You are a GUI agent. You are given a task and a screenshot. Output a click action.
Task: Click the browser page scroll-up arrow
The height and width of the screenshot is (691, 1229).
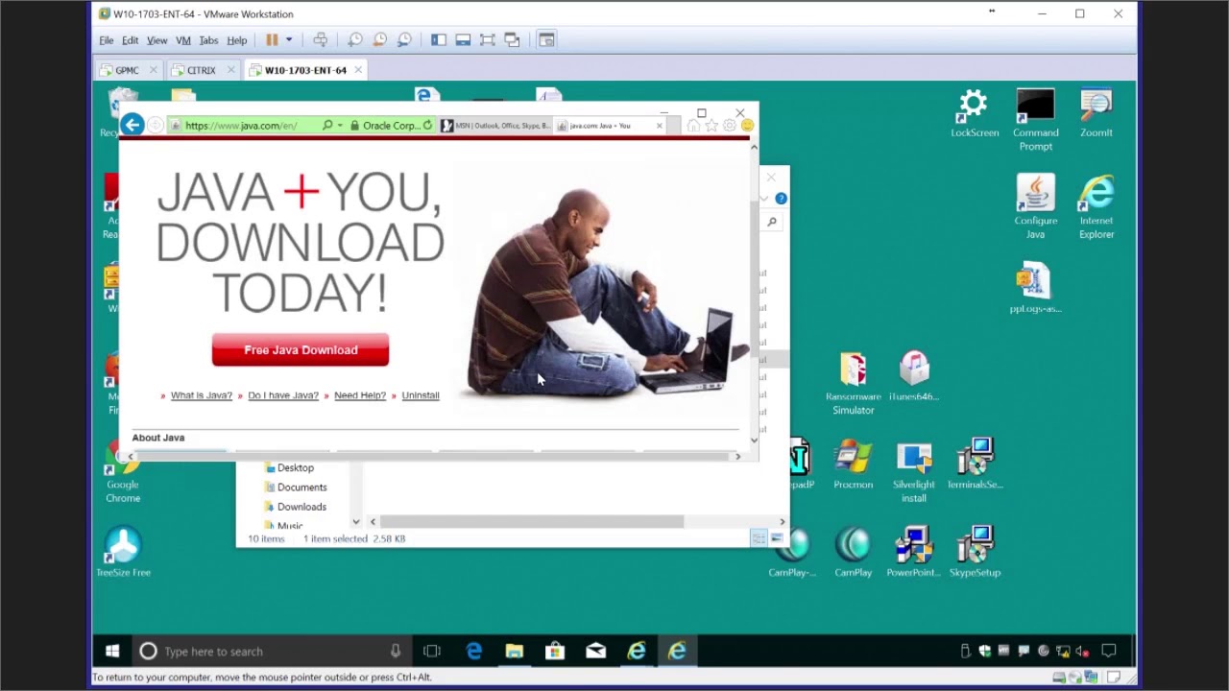(x=754, y=147)
